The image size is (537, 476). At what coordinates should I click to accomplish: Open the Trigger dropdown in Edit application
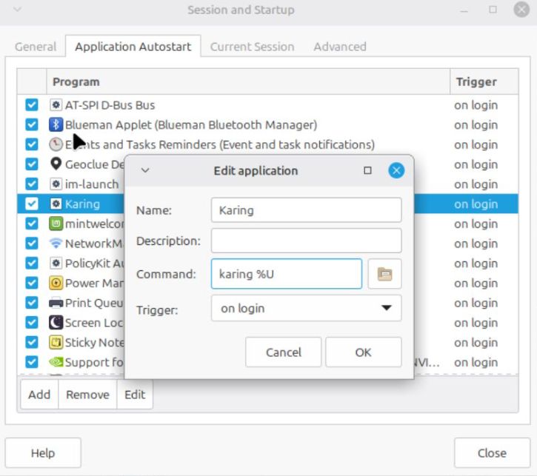click(x=306, y=308)
